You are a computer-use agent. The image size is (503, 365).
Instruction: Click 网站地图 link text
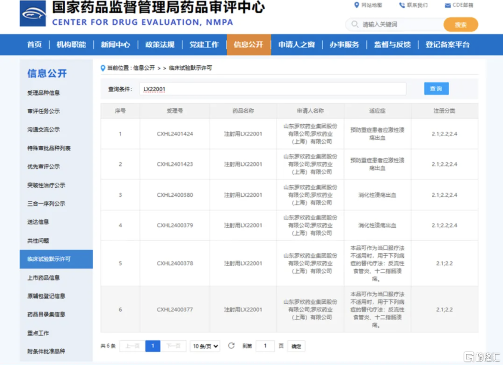[372, 5]
